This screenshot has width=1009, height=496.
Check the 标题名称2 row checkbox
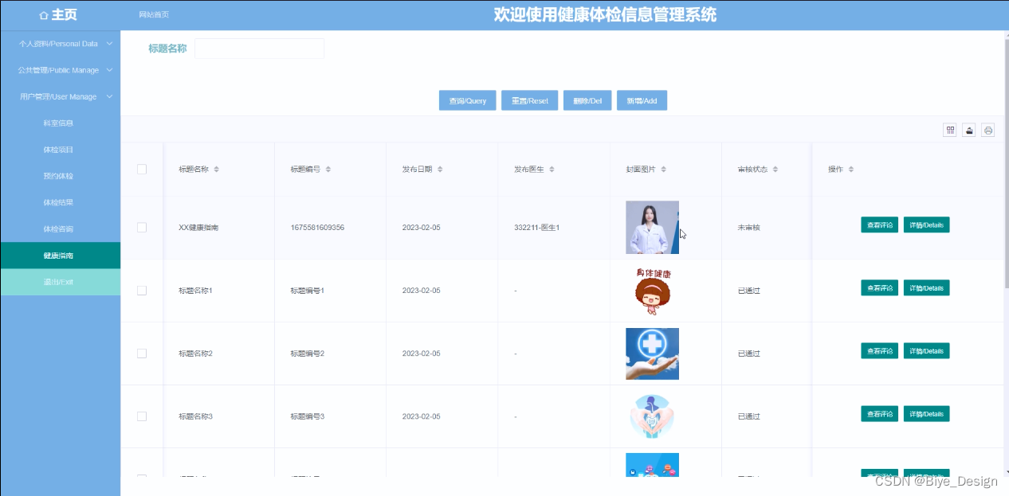(x=142, y=353)
